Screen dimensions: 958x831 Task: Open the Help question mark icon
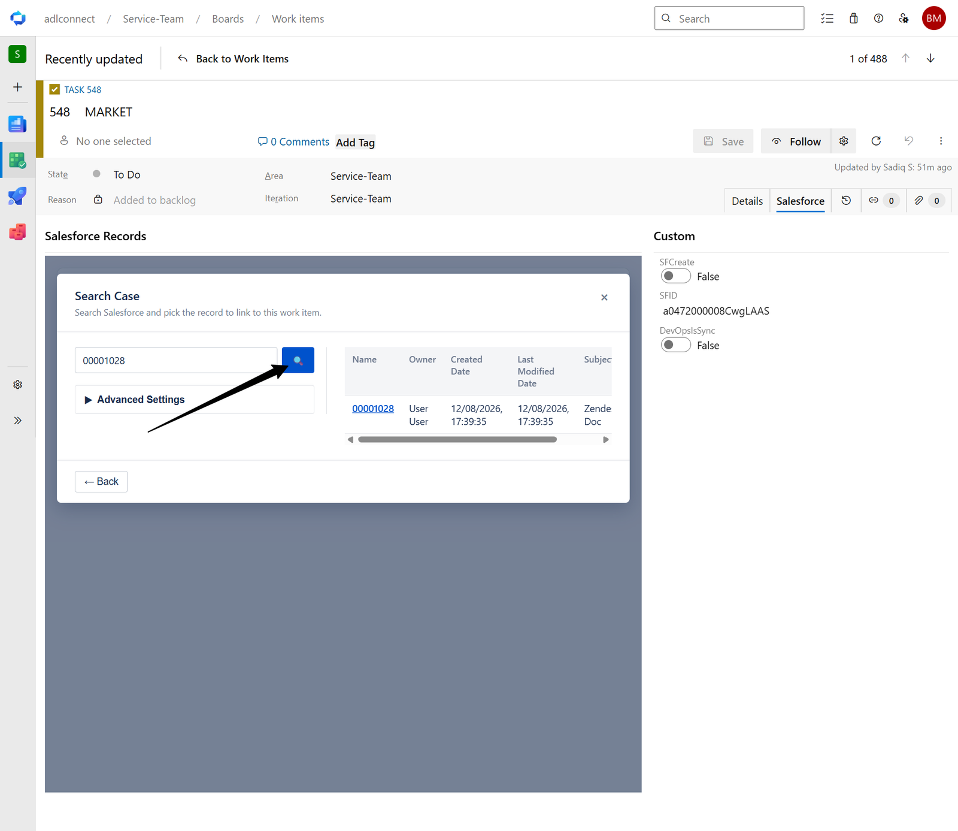(x=878, y=19)
